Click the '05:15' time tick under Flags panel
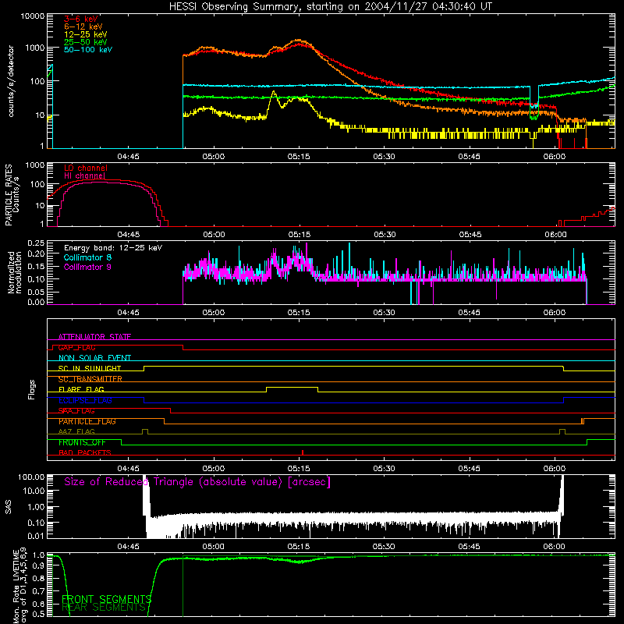 [x=299, y=469]
